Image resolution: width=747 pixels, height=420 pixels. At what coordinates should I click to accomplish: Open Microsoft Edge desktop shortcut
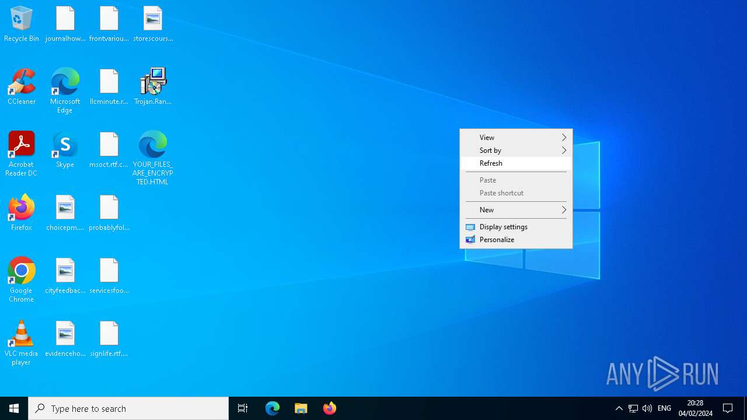(x=65, y=91)
